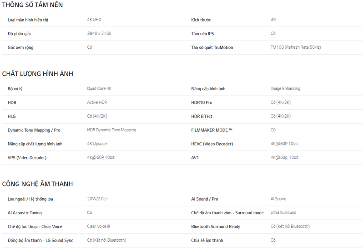
Task: Click the 'FILMMAKER MODE ™' label
Action: [x=212, y=130]
